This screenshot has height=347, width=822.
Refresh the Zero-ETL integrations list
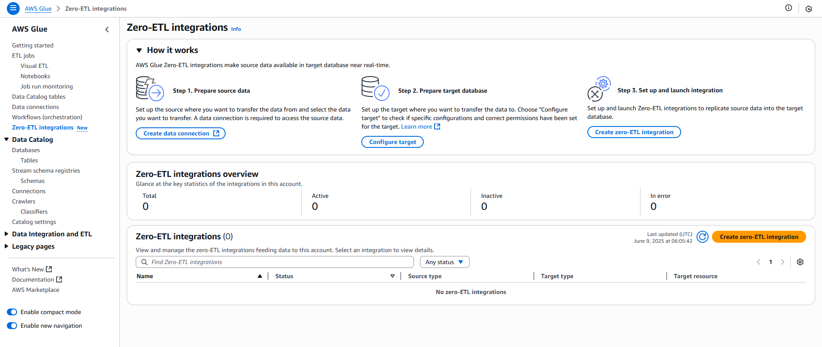click(x=703, y=237)
